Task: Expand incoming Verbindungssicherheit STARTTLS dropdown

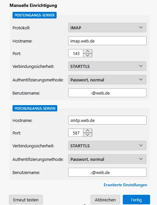Action: coord(107,66)
